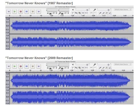This screenshot has height=109, width=139.
Task: Skip to start in 1987 Remaster window
Action: click(9, 12)
